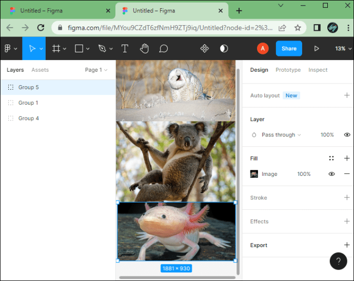Reload the page in browser
The image size is (354, 281).
41,28
